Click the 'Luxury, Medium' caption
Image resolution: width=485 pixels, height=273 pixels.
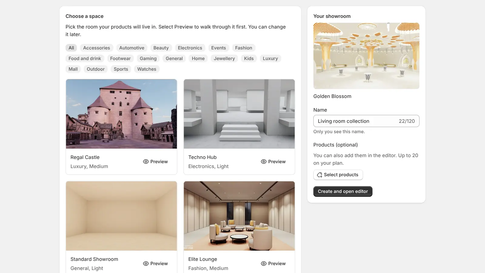[x=89, y=166]
